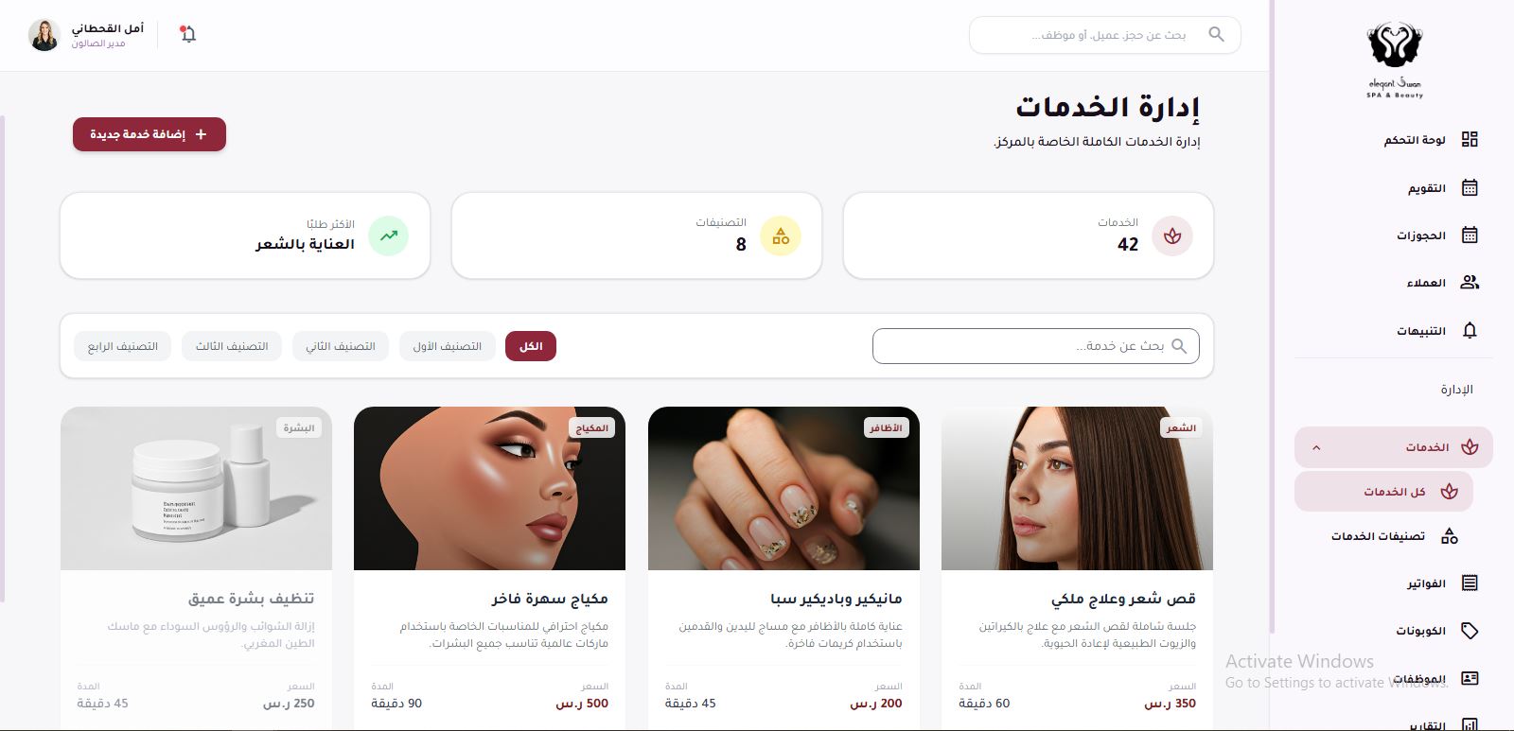Screen dimensions: 1514x731
Task: Select the bookings icon for الحجوزات
Action: coord(1470,235)
